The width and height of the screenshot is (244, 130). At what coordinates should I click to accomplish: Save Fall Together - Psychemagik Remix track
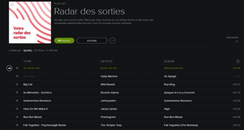(x=17, y=125)
